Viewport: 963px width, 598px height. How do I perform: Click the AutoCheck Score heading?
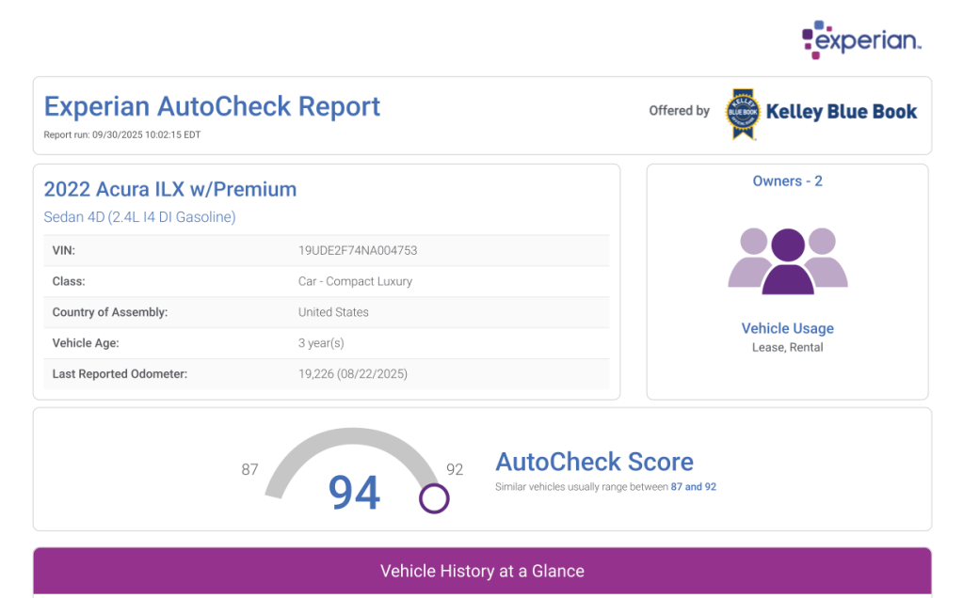point(594,462)
